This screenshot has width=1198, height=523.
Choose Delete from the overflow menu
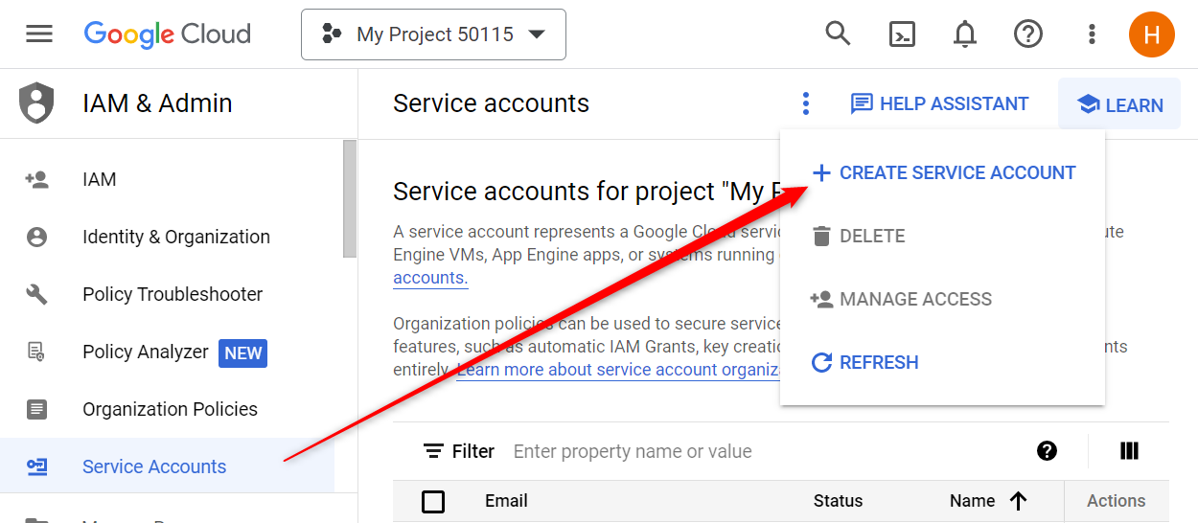click(943, 236)
